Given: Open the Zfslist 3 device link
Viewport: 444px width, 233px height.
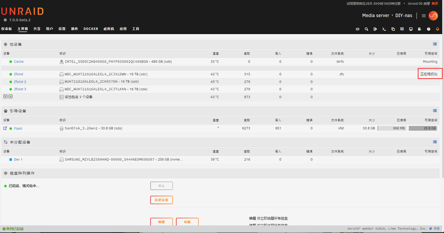Looking at the screenshot, I should tap(20, 89).
